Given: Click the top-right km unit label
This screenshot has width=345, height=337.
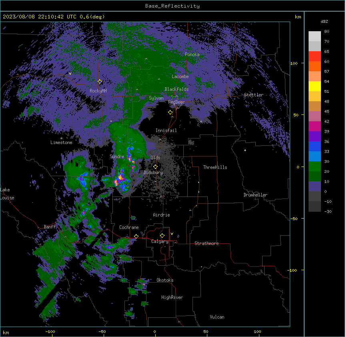Looking at the screenshot, I should click(x=298, y=17).
